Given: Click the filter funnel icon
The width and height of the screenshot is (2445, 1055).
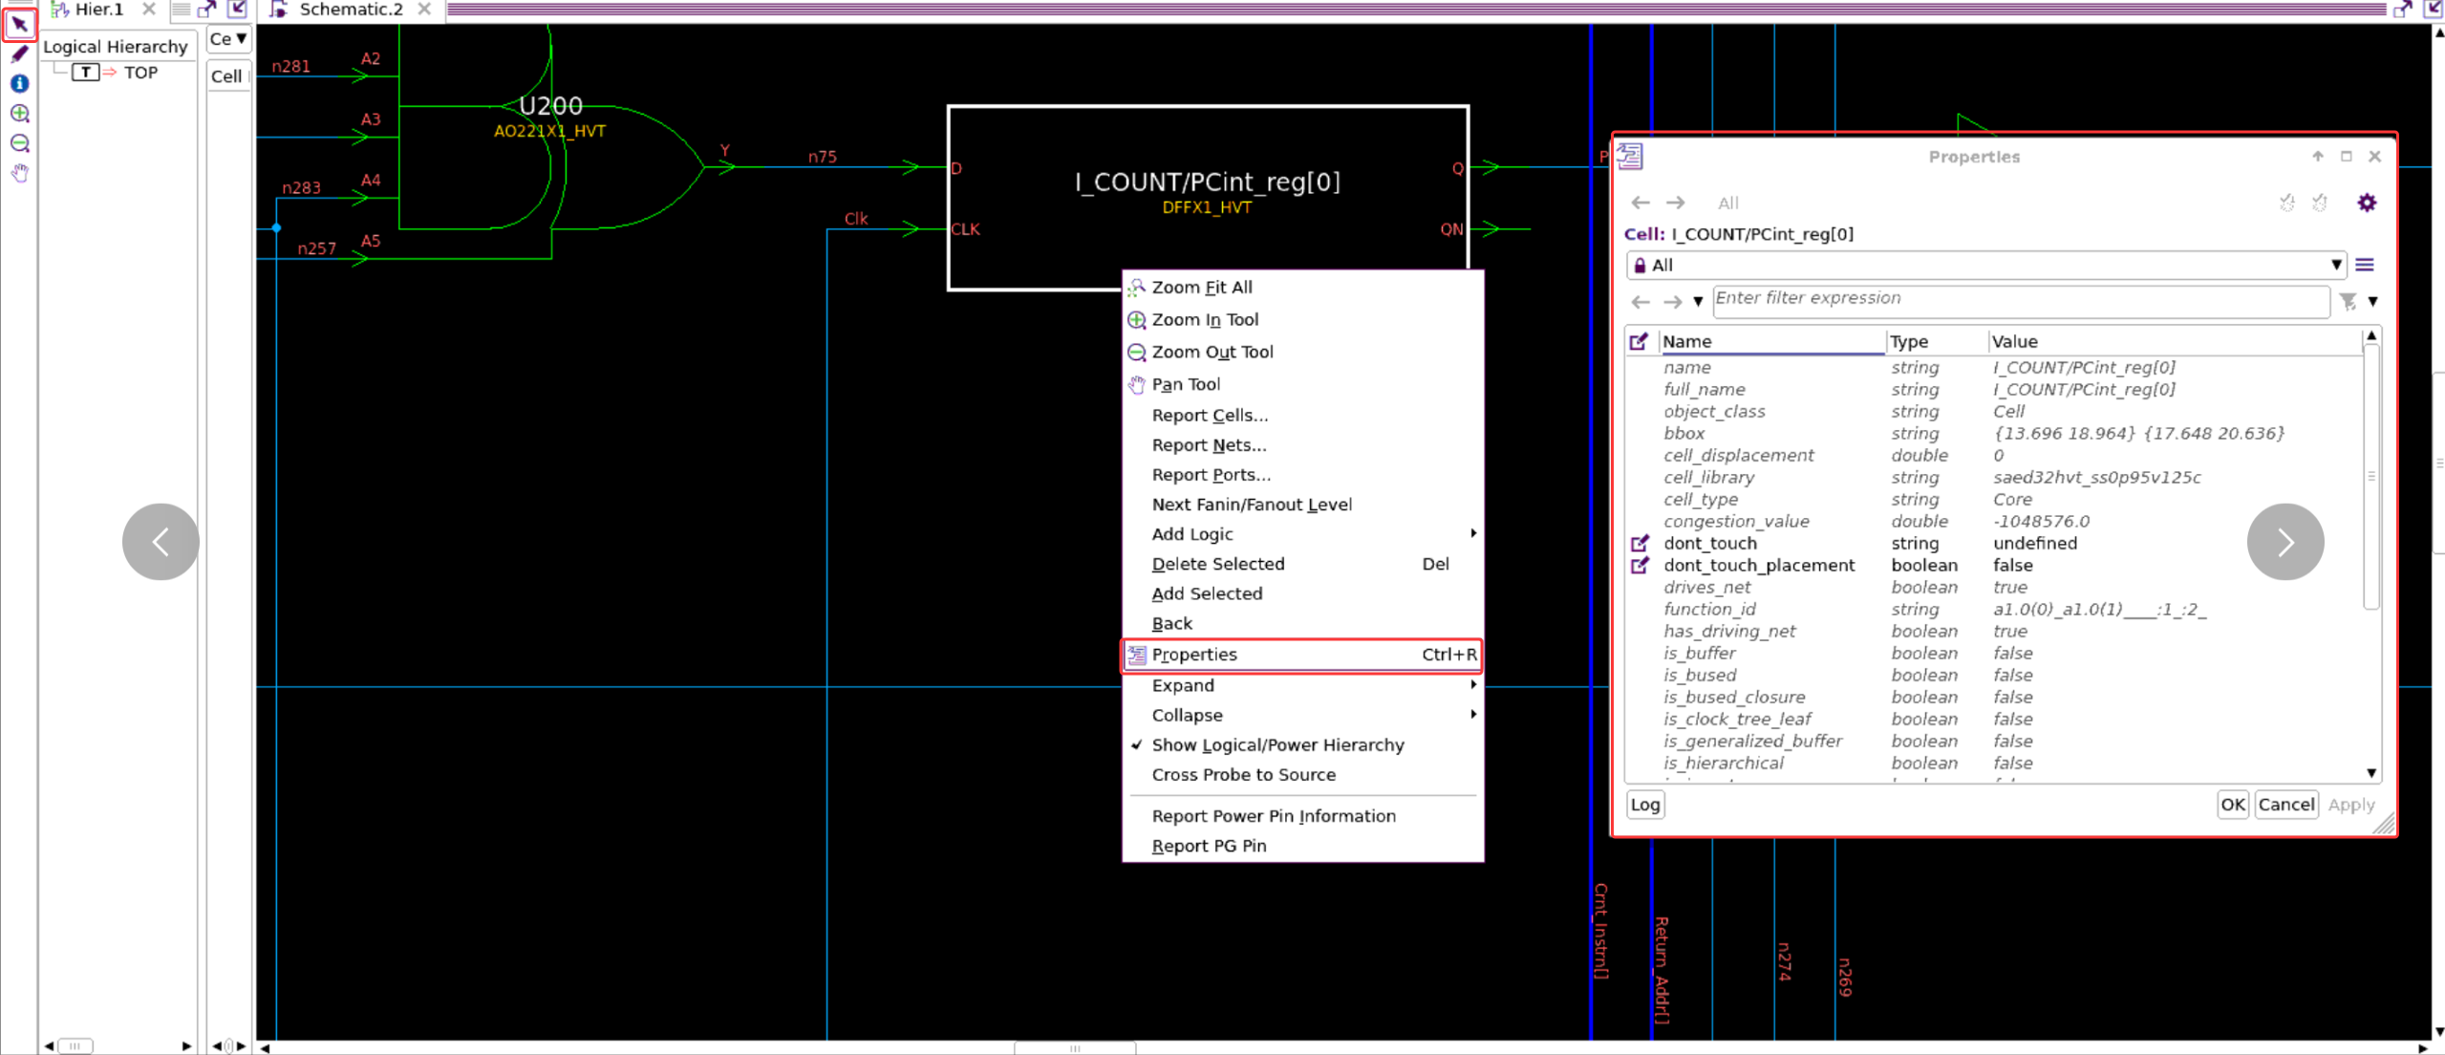Looking at the screenshot, I should point(2348,301).
